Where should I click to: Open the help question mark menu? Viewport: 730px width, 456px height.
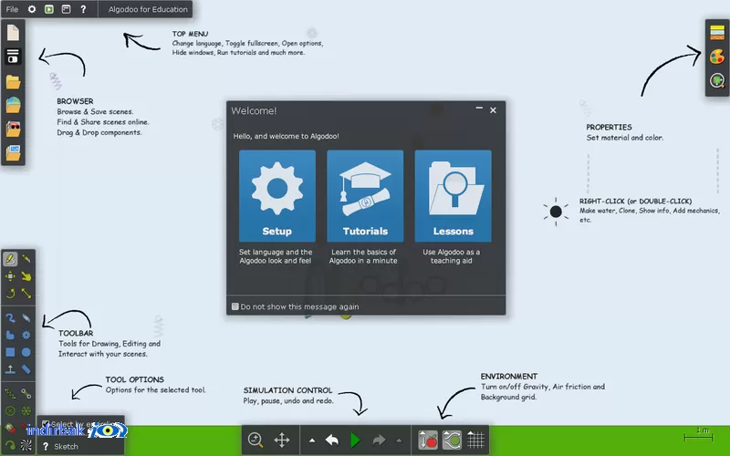click(83, 9)
